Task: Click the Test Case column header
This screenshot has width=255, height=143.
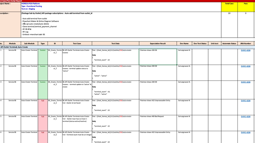Action: click(77, 43)
